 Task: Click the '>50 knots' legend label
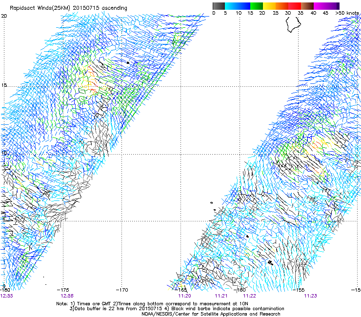(347, 13)
